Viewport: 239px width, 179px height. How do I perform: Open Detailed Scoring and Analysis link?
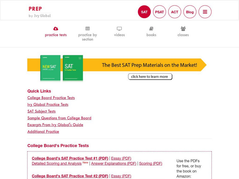tap(56, 163)
